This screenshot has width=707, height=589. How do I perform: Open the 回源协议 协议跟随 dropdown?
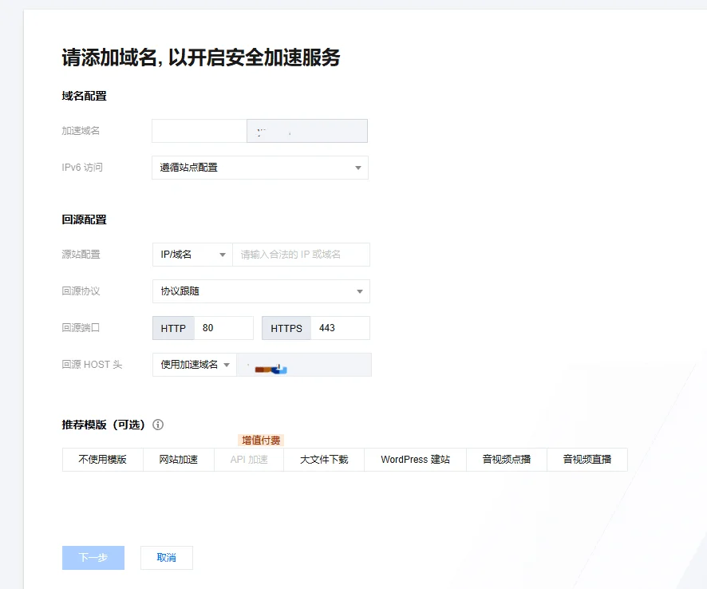point(260,291)
